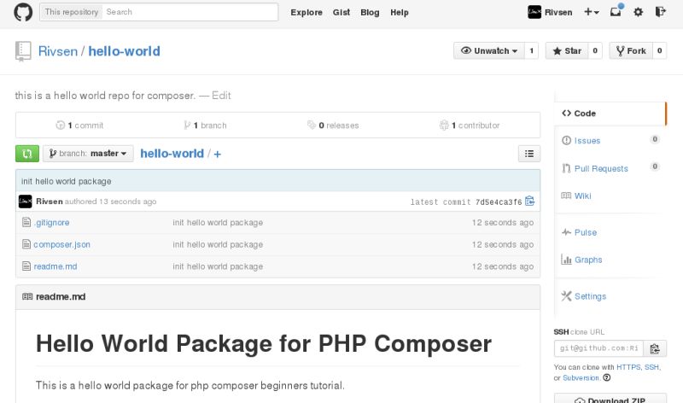Click the stargazers count 0

[x=595, y=51]
